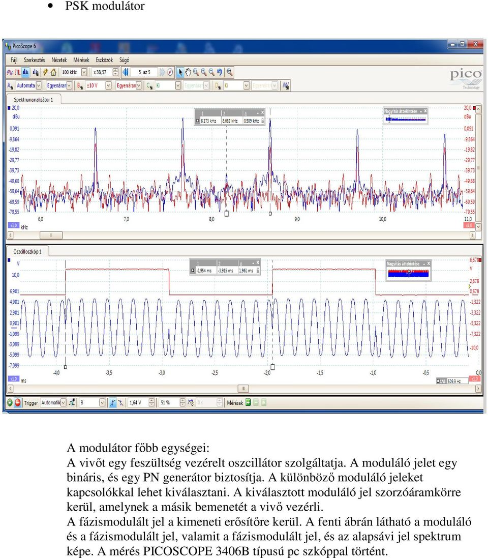Image resolution: width=488 pixels, height=558 pixels.
Task: Toggle post-trigger delay icon
Action: coord(191,402)
